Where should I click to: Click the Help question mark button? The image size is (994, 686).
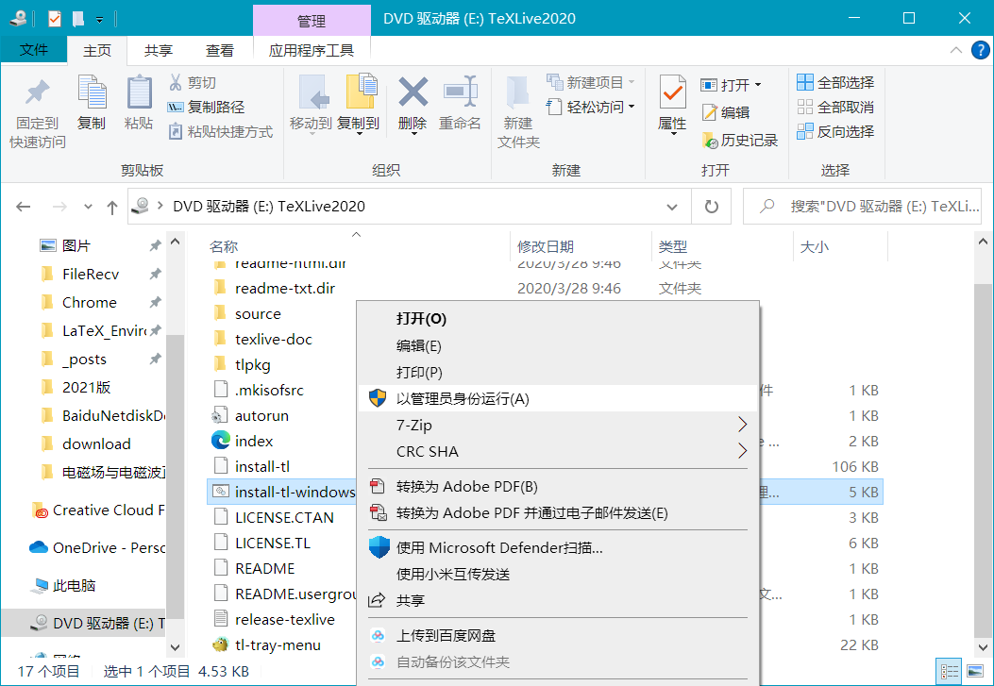click(979, 49)
